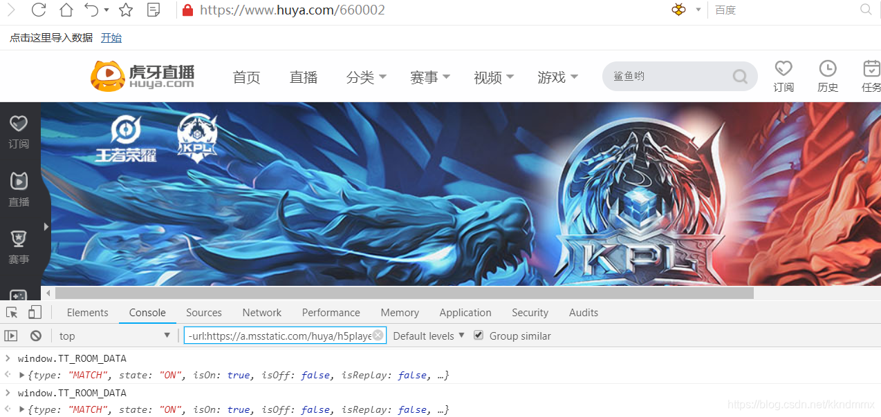
Task: Expand the 游戏 navigation dropdown
Action: click(557, 77)
